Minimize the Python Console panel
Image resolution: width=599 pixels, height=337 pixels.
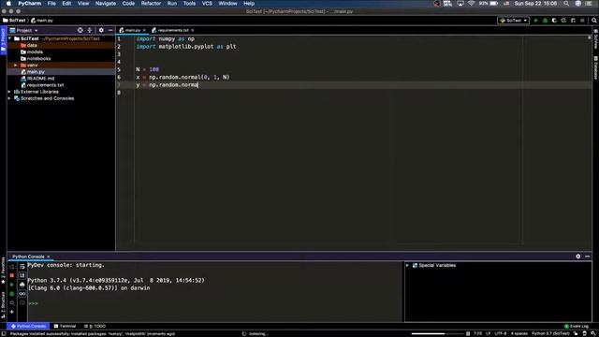click(x=588, y=256)
